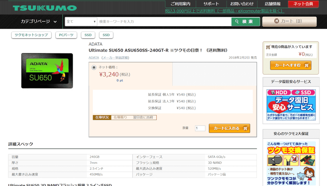Click the free shipping notice link
327x186 pixels.
[x=225, y=11]
